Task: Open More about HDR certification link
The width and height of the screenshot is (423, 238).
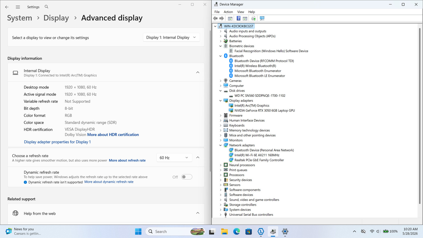Action: (x=113, y=135)
